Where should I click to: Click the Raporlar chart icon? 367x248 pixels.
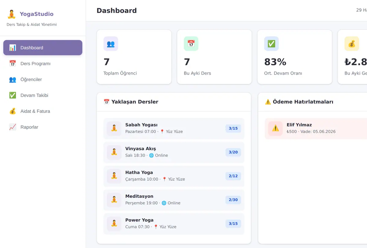click(13, 127)
